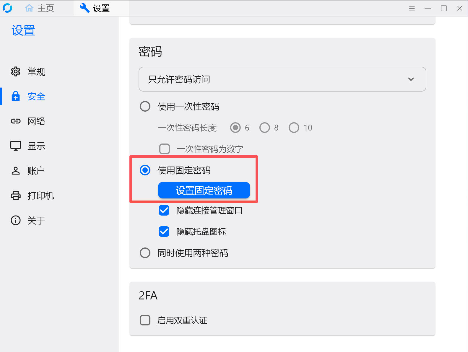The width and height of the screenshot is (468, 352).
Task: Open the 常规 settings with the gear icon
Action: 15,72
